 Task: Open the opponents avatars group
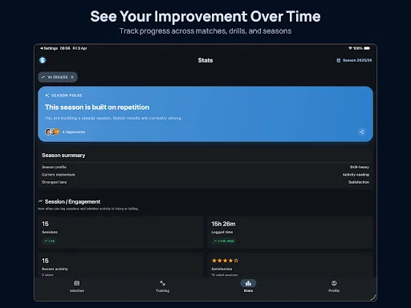point(52,132)
